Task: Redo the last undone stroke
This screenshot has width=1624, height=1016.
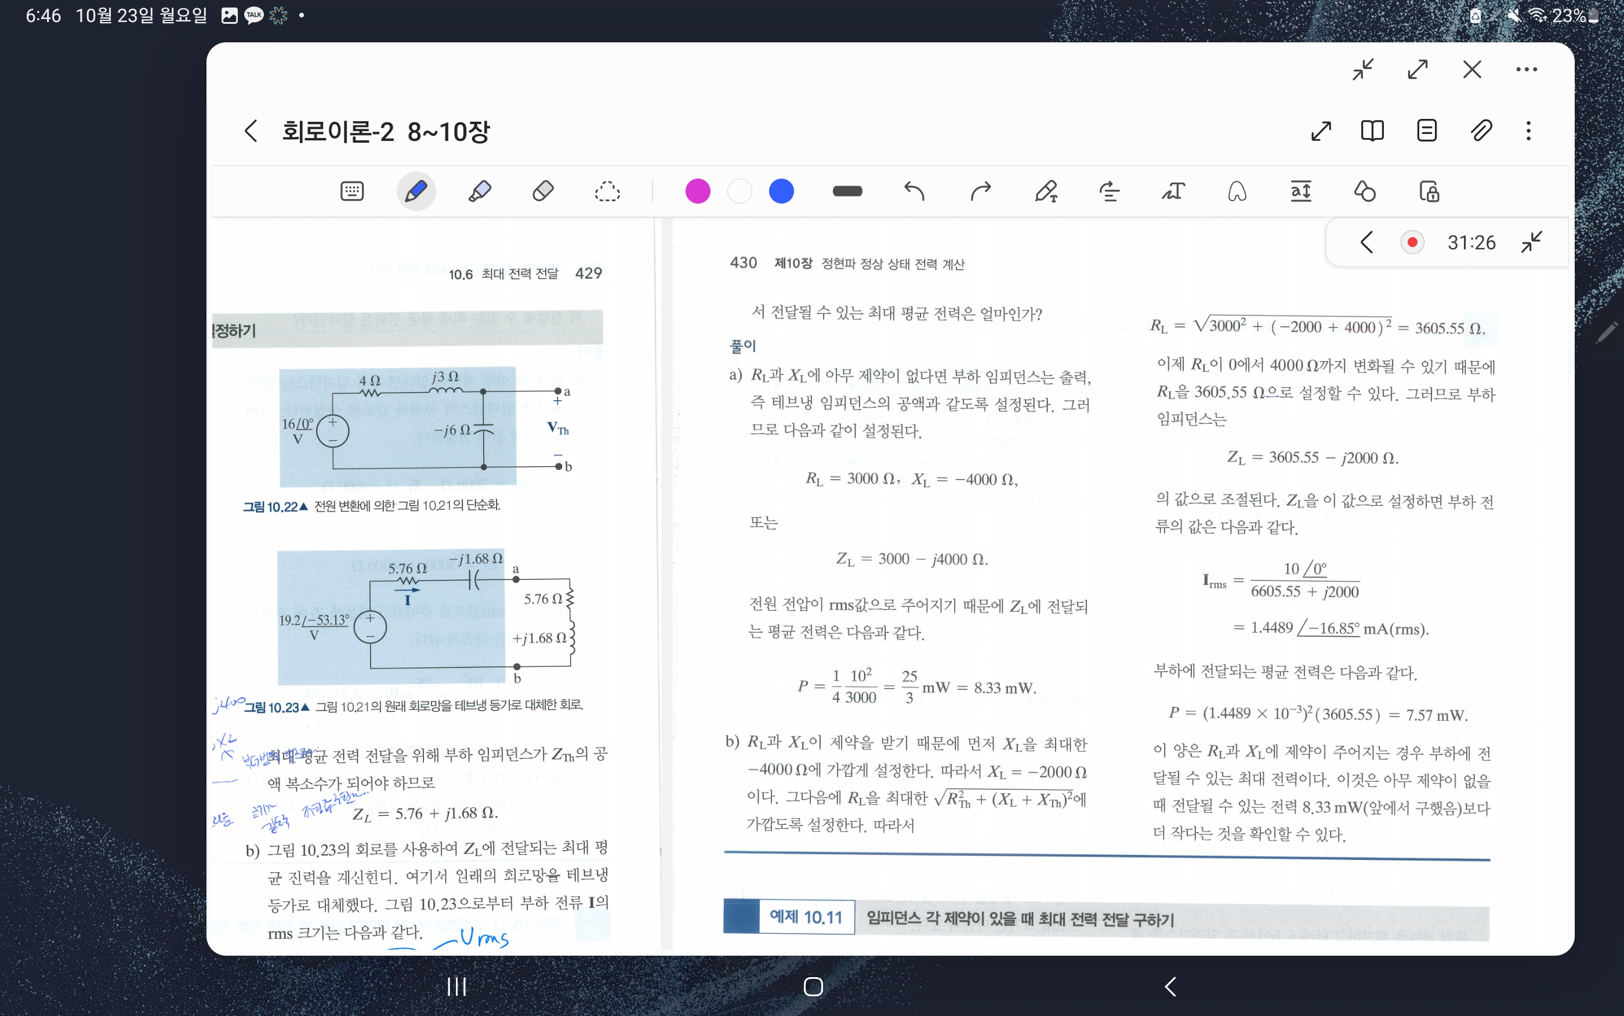Action: tap(980, 191)
